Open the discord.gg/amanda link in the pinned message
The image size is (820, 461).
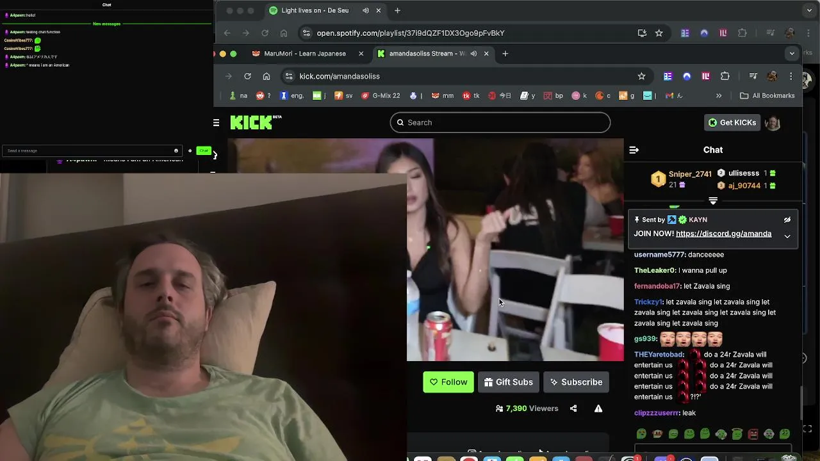[723, 234]
